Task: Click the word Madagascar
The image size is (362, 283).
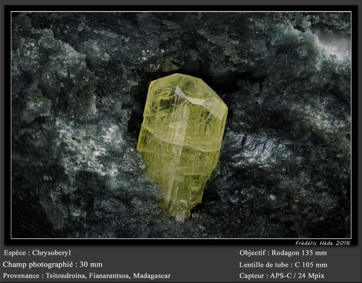Action: pos(152,276)
